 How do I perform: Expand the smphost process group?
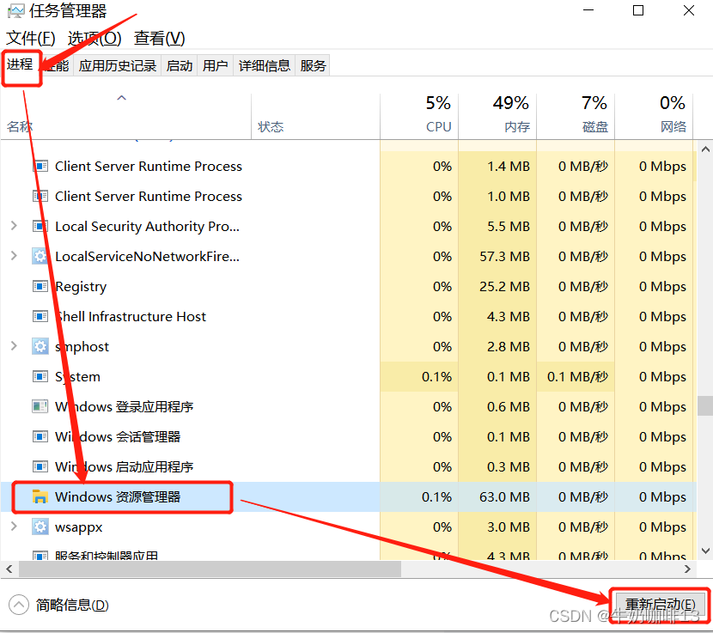point(14,346)
